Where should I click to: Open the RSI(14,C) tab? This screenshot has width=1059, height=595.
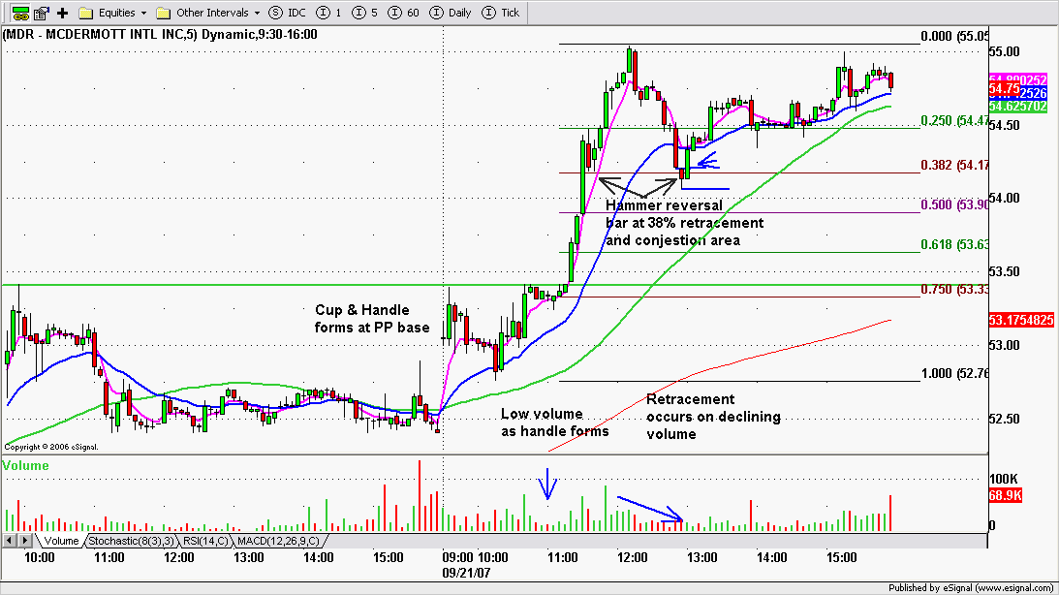tap(205, 541)
